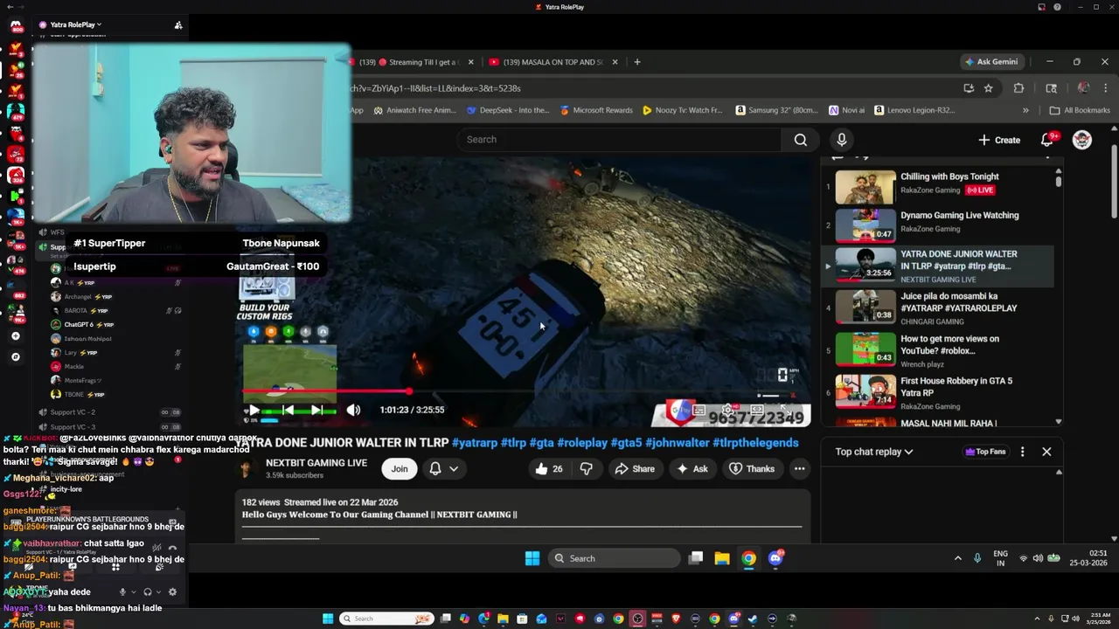This screenshot has width=1119, height=629.
Task: Focus the YouTube search field
Action: (x=619, y=140)
